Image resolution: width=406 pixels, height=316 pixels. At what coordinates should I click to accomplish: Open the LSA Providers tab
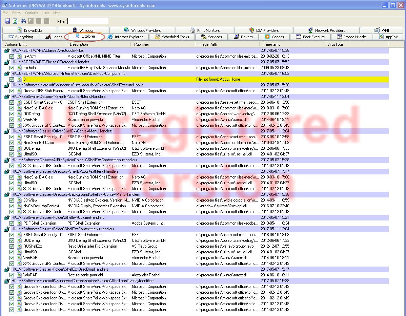(264, 30)
